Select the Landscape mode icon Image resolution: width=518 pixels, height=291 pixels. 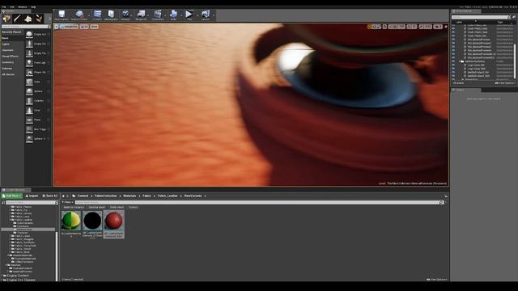tap(28, 19)
